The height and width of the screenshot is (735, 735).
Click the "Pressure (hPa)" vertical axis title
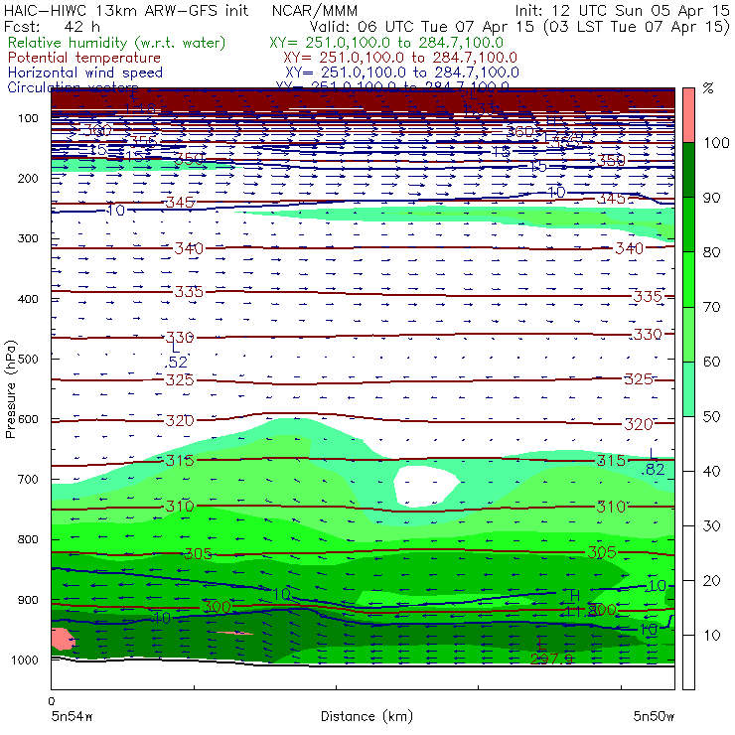(x=10, y=389)
